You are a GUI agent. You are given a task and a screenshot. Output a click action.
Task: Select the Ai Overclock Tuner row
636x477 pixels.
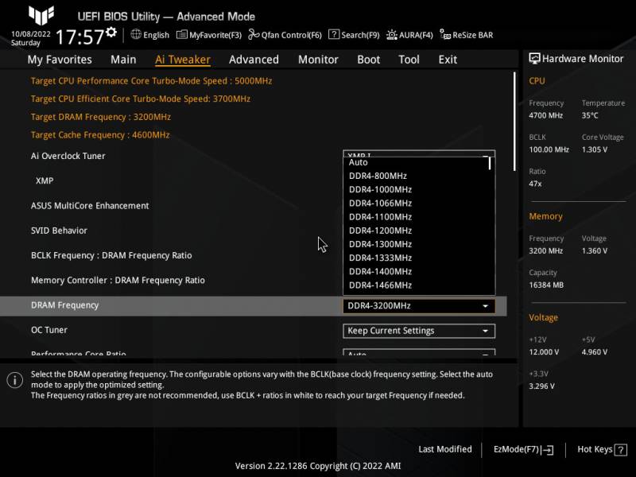(x=253, y=156)
